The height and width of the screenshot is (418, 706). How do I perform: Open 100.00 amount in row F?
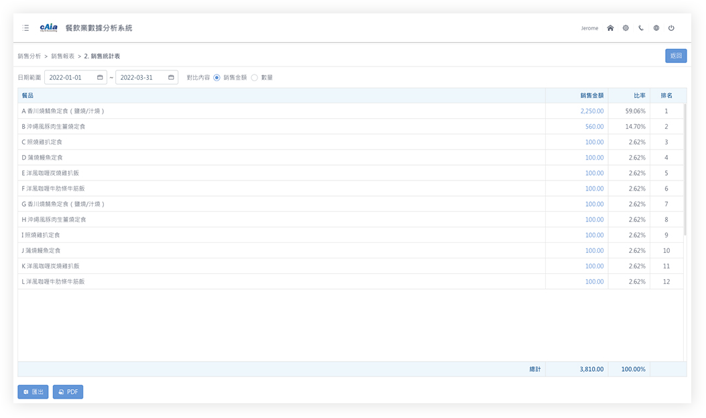[594, 189]
